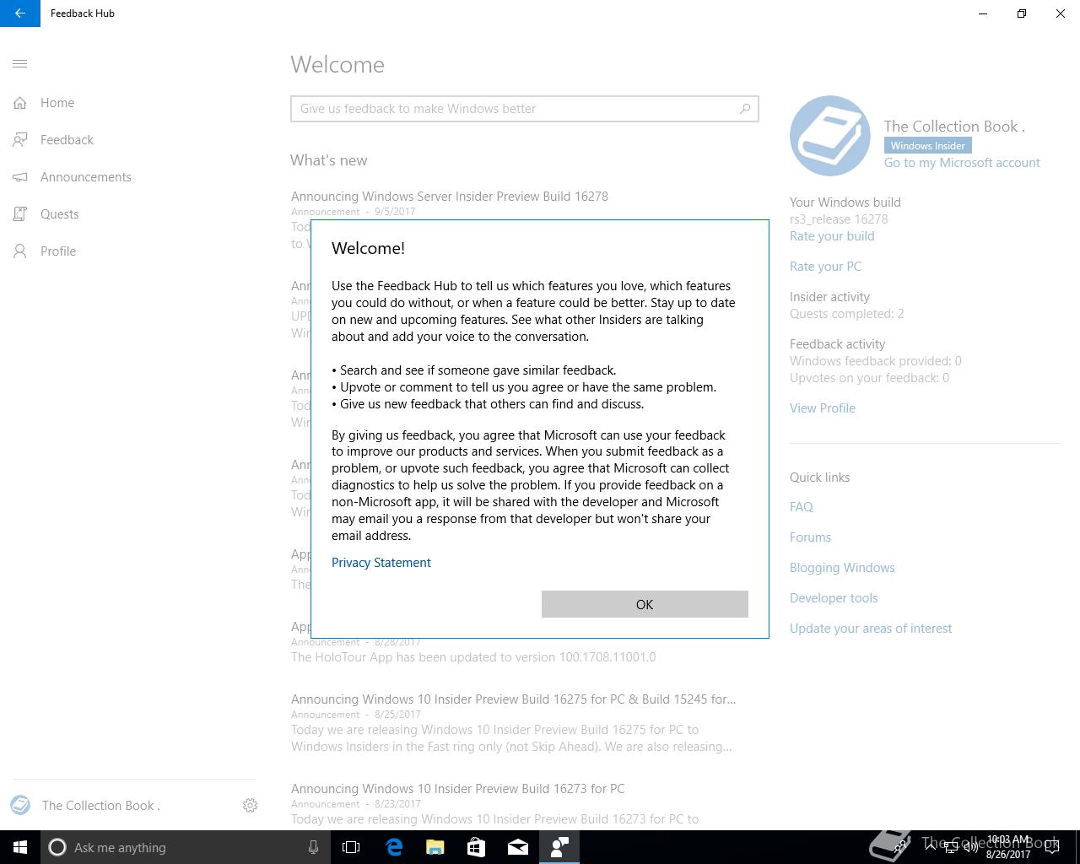1080x864 pixels.
Task: Click HoloTour App updated announcement text
Action: click(x=473, y=657)
